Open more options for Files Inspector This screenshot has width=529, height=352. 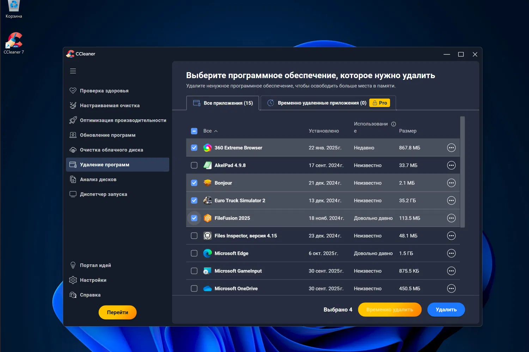451,236
